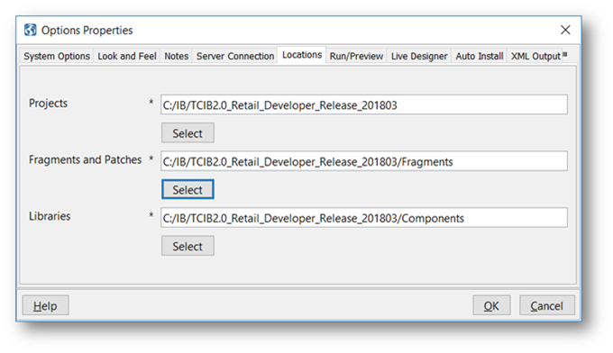
Task: Click the Options Properties globe icon
Action: (30, 30)
